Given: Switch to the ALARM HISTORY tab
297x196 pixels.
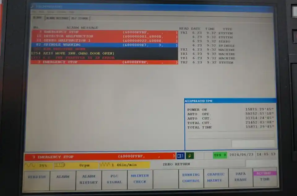Looking at the screenshot, I should pos(57,18).
